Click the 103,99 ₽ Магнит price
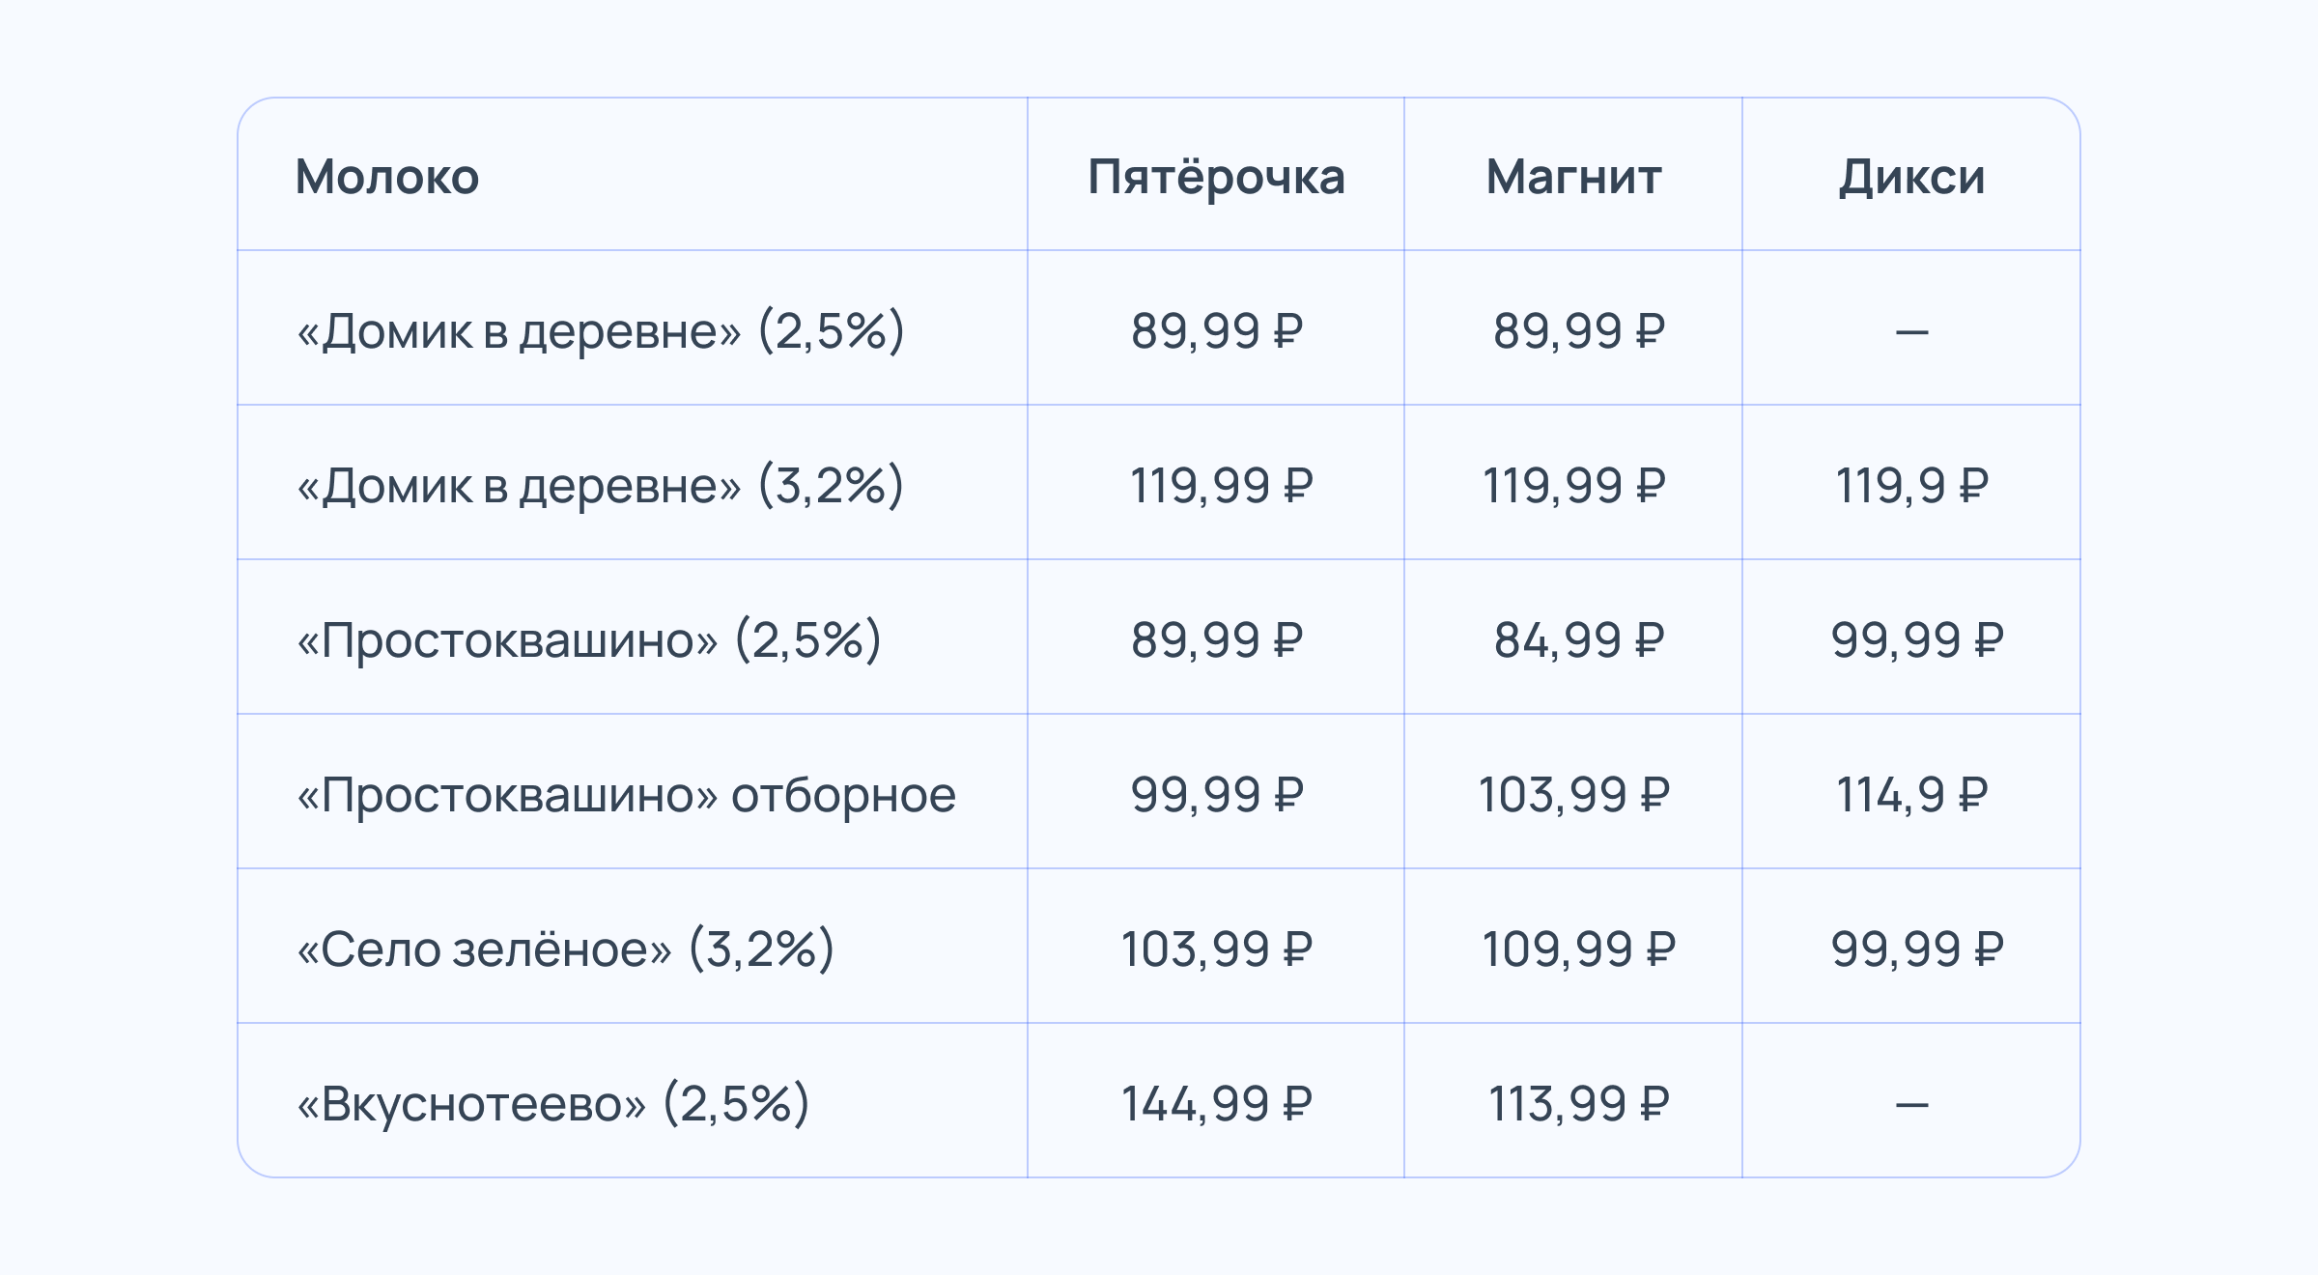This screenshot has width=2318, height=1275. [1574, 795]
